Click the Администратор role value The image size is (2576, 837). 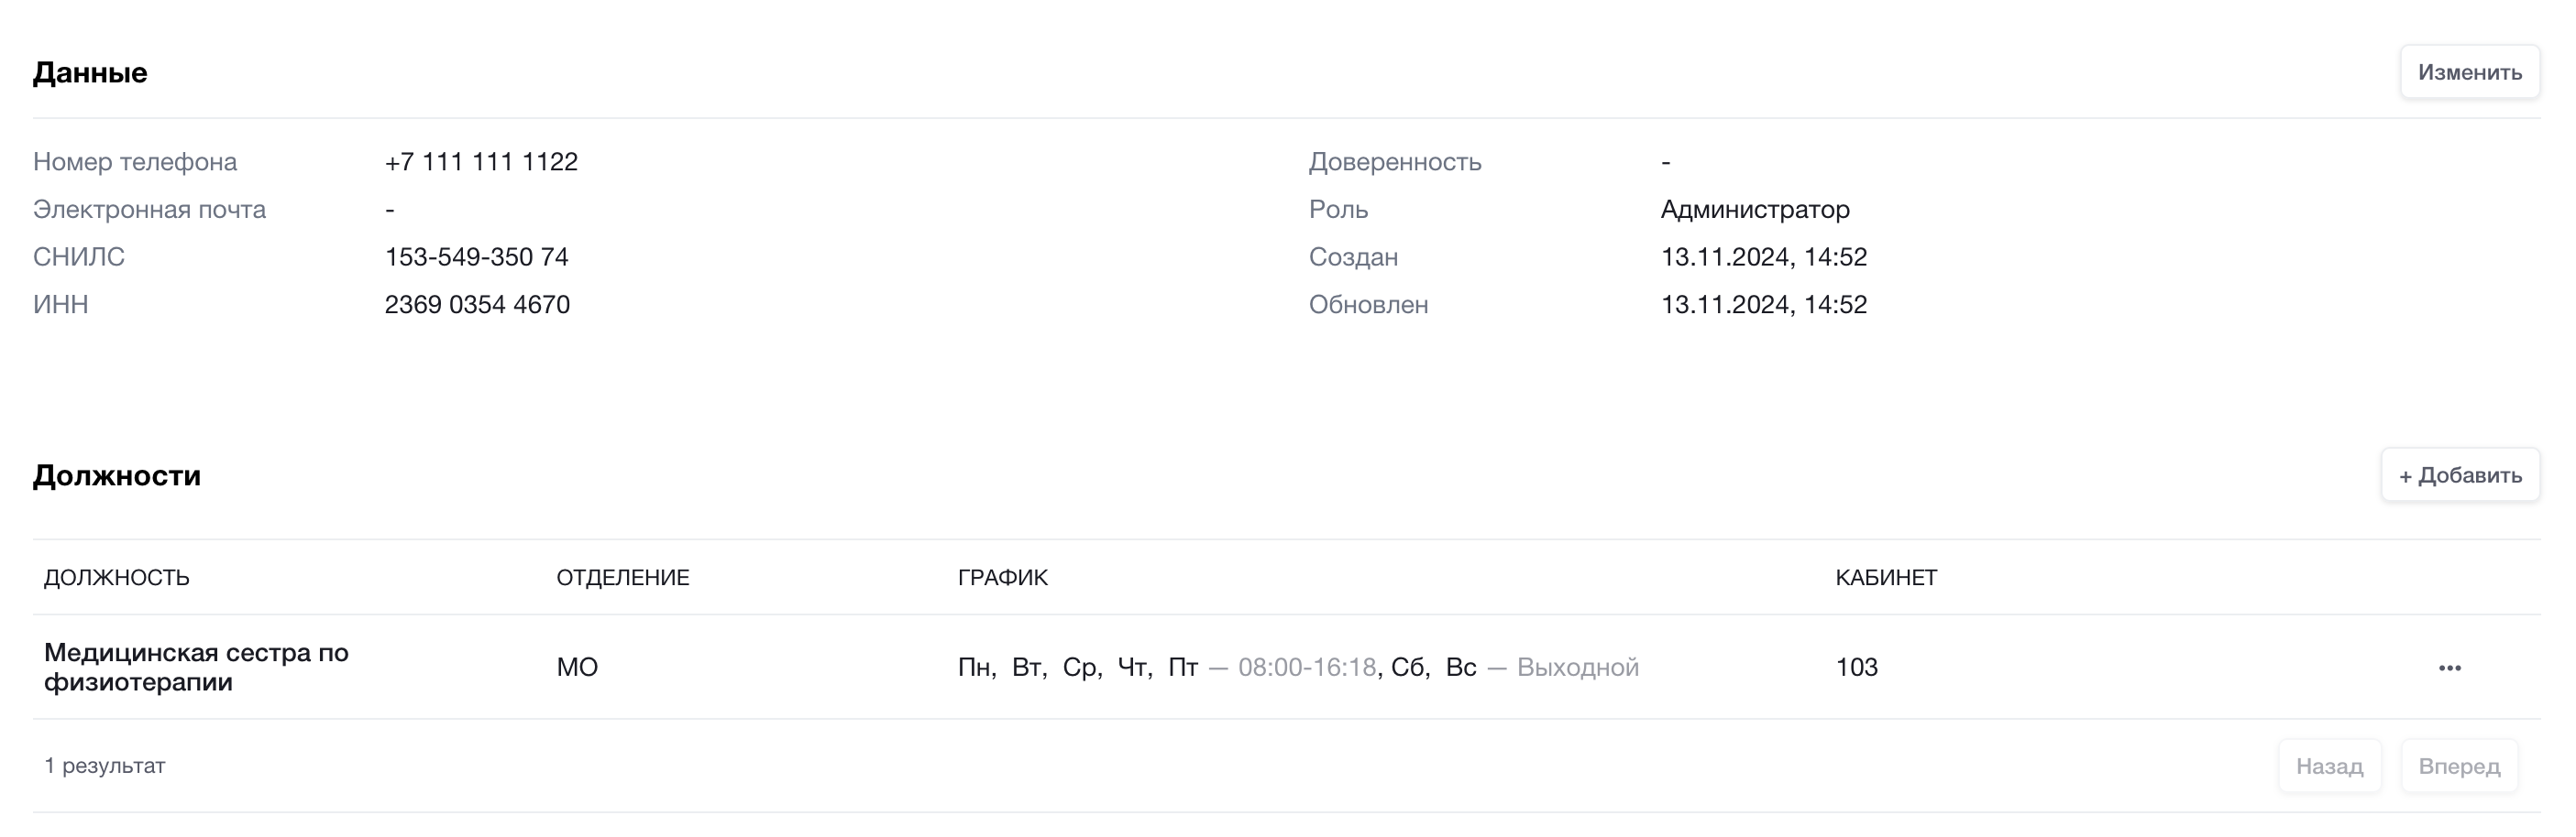[x=1754, y=210]
